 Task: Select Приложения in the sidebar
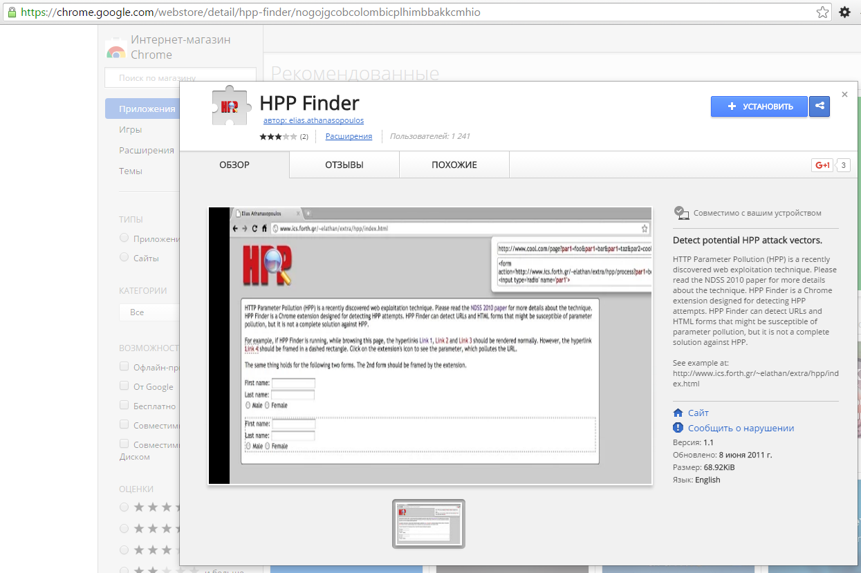pyautogui.click(x=143, y=109)
